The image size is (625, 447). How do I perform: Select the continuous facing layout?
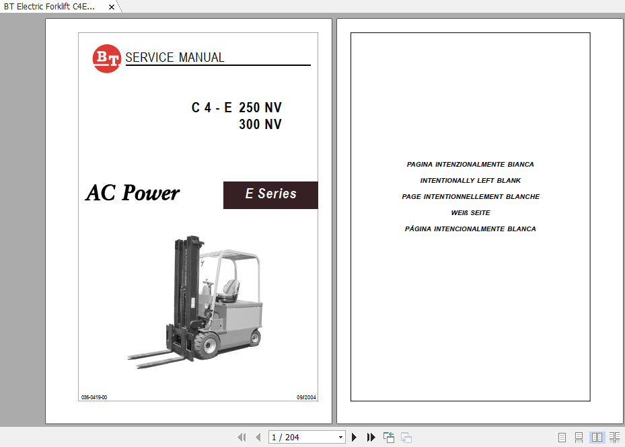pos(615,438)
